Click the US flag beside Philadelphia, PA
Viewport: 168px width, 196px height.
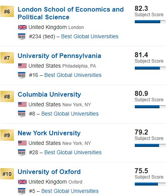pyautogui.click(x=22, y=66)
